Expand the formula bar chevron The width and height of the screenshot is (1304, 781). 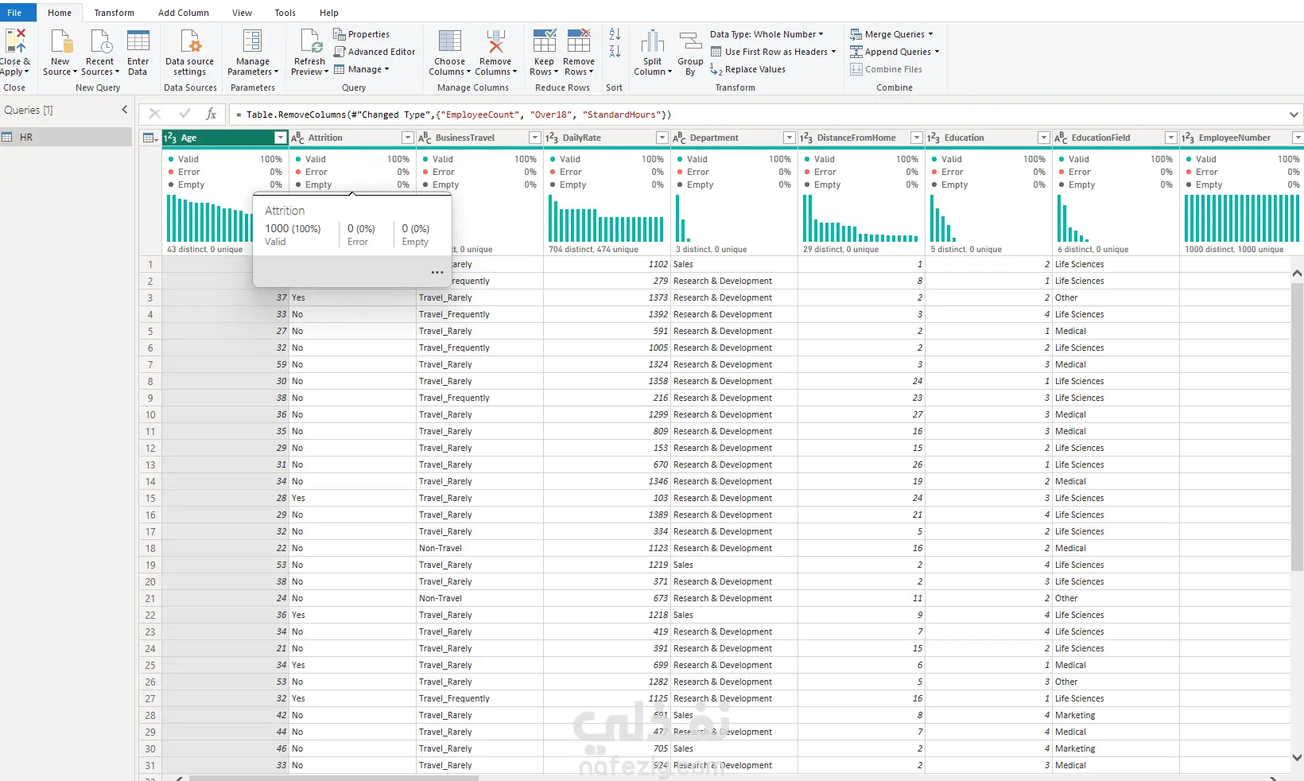1294,115
